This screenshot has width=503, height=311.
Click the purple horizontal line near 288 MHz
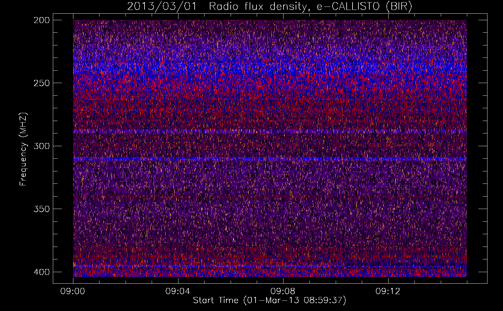[270, 131]
